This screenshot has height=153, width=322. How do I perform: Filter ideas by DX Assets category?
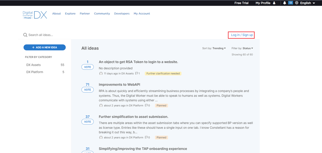pos(34,65)
